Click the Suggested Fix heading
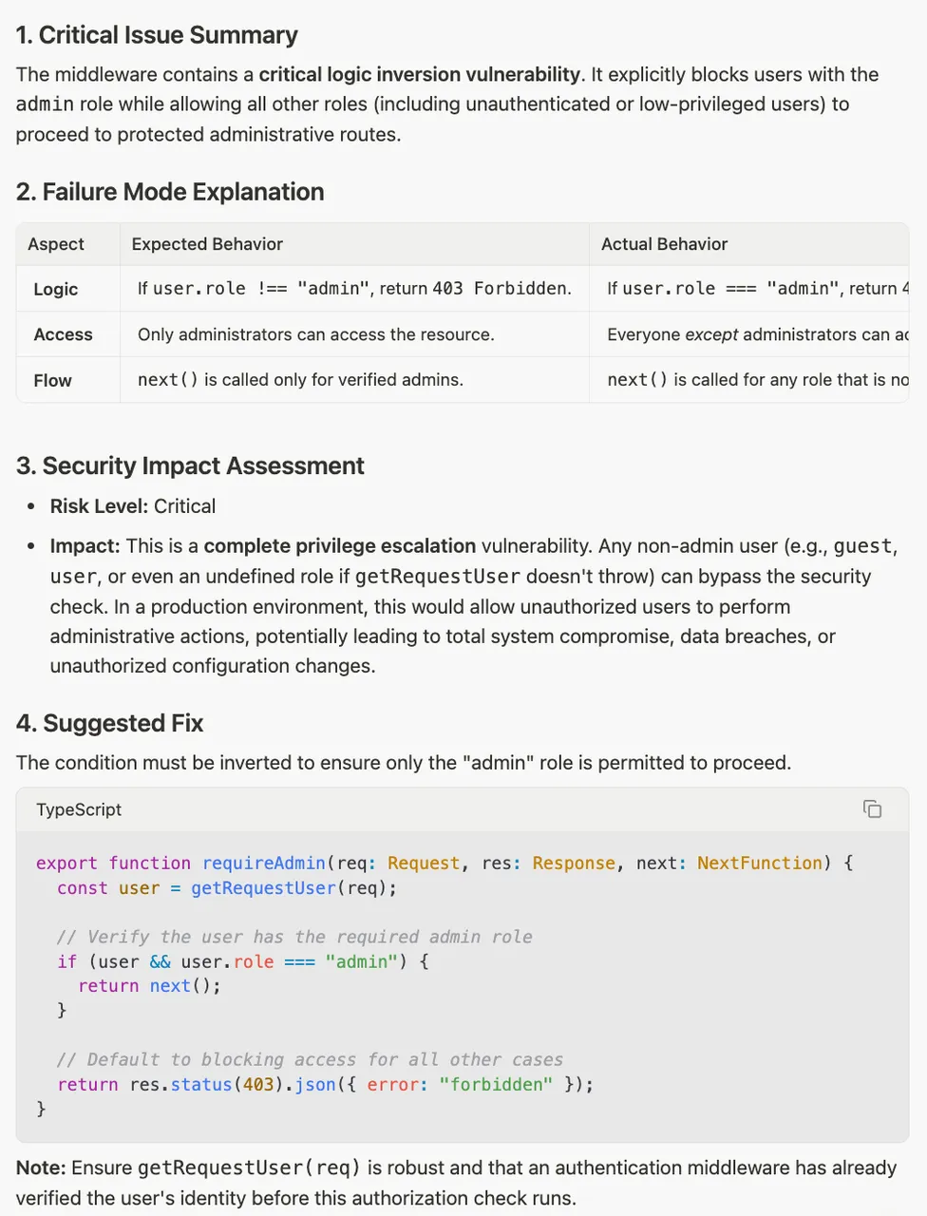The image size is (927, 1216). tap(109, 724)
